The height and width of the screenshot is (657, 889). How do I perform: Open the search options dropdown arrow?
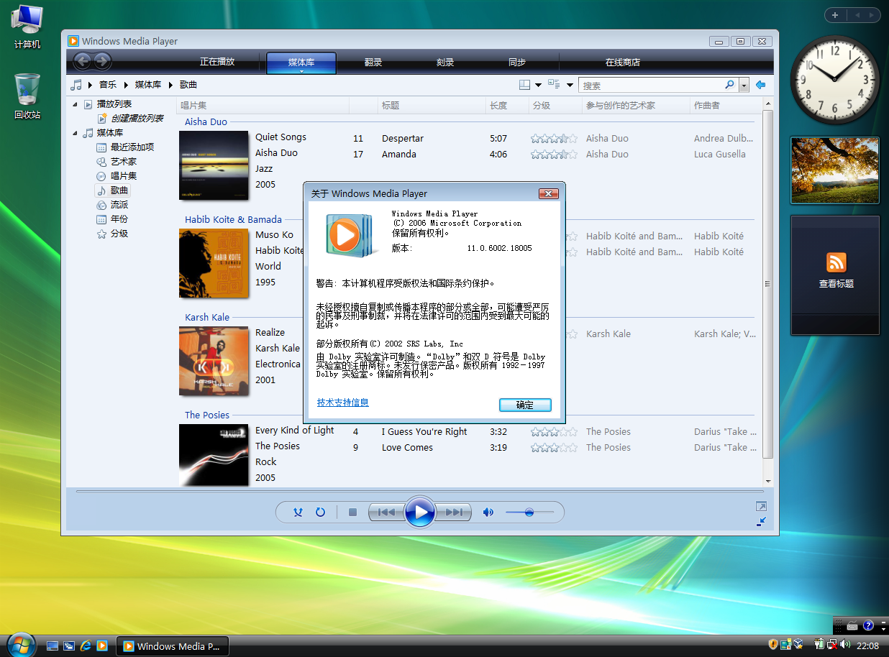click(x=744, y=84)
